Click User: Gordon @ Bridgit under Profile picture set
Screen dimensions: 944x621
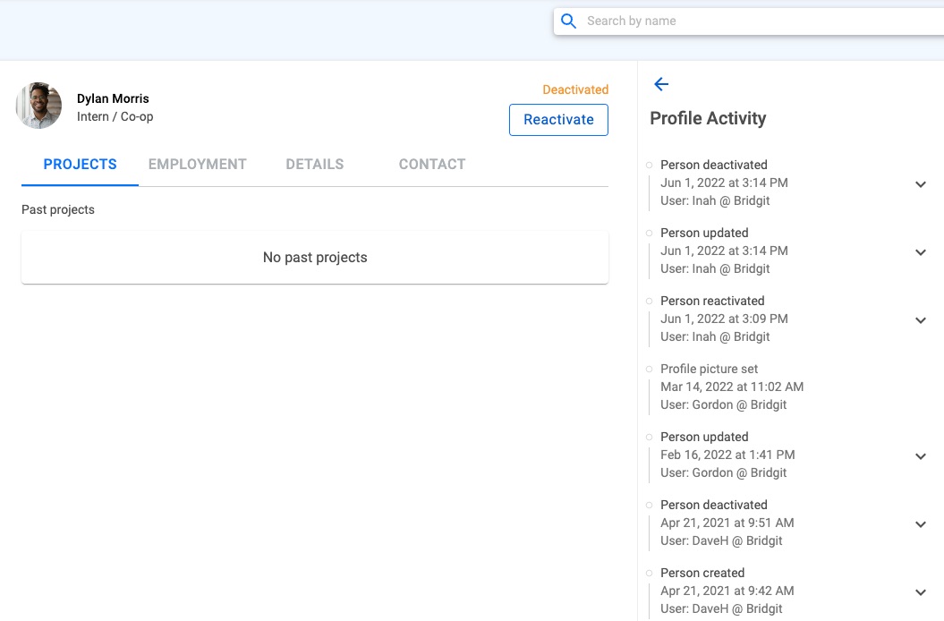click(724, 405)
